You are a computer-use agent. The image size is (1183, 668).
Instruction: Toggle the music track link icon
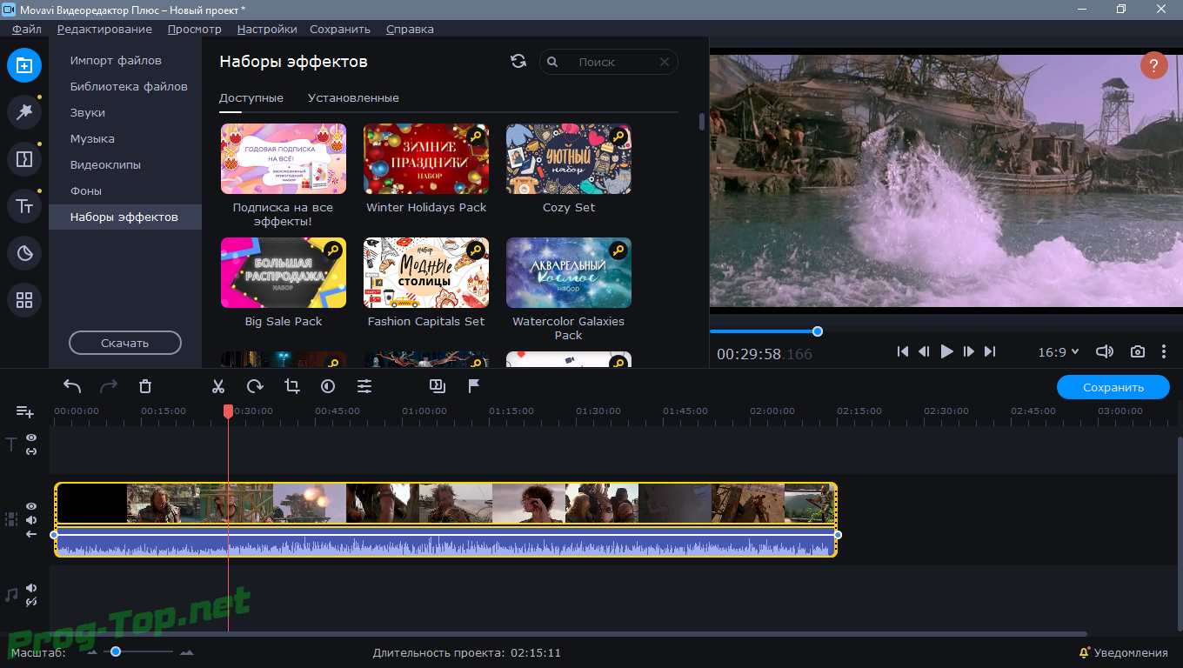click(x=31, y=601)
